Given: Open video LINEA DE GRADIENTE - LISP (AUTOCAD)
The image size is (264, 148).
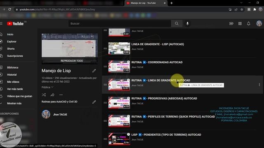Looking at the screenshot, I should click(x=158, y=44).
